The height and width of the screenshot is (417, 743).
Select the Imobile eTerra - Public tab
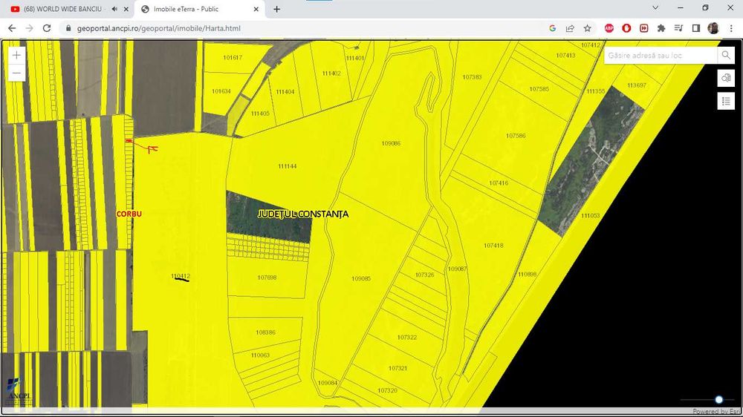tap(193, 9)
